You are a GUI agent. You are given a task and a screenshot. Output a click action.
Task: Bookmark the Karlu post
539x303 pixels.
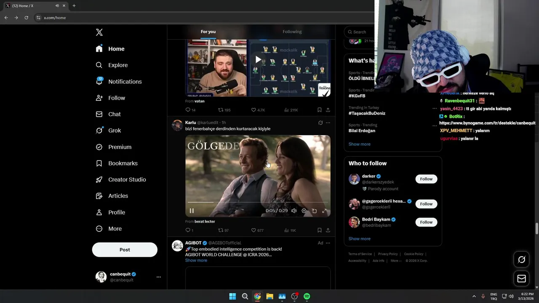[x=319, y=230]
